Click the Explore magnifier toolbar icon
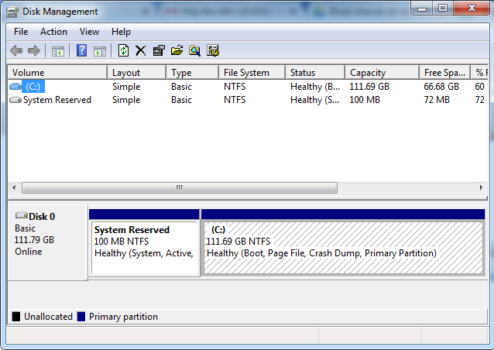This screenshot has height=350, width=494. [194, 50]
